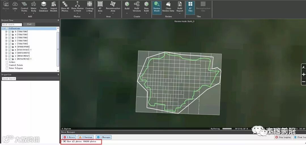Zoom out with the map minus button
This screenshot has width=306, height=145.
coord(304,82)
